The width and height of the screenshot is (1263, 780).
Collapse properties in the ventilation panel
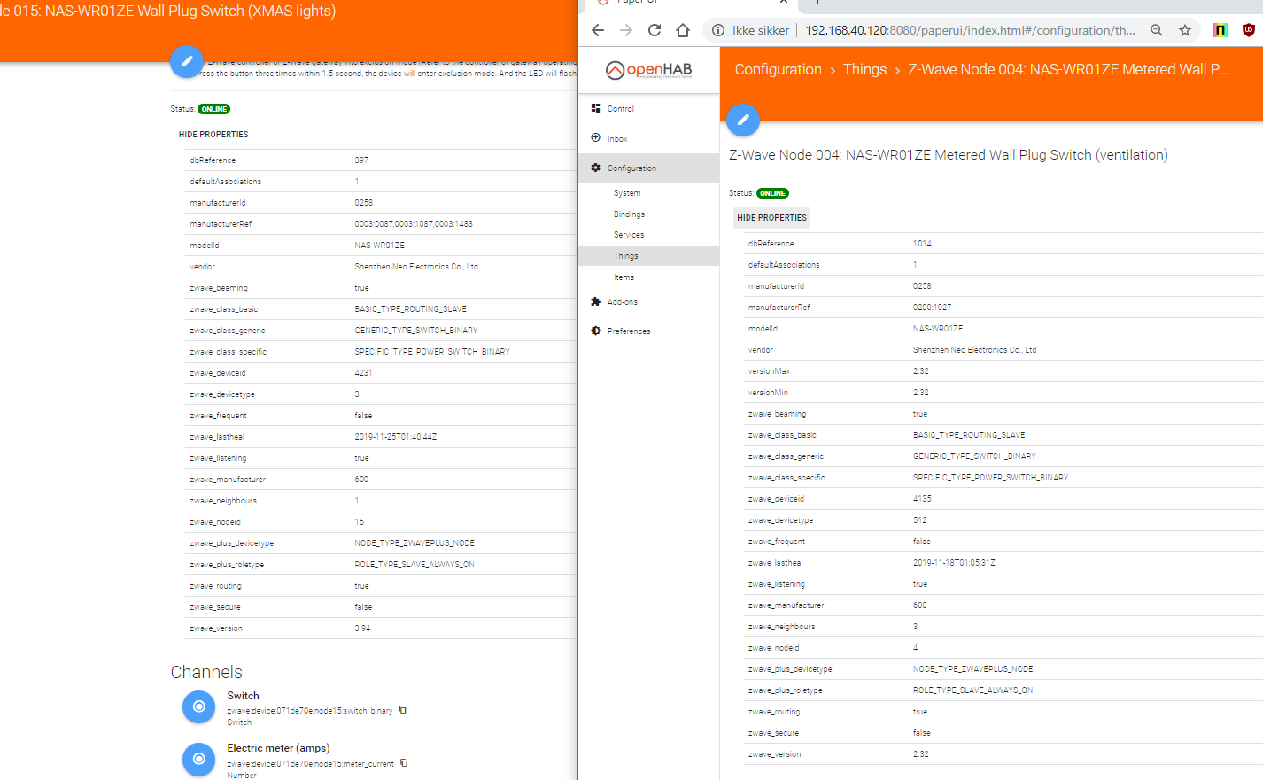click(x=771, y=218)
